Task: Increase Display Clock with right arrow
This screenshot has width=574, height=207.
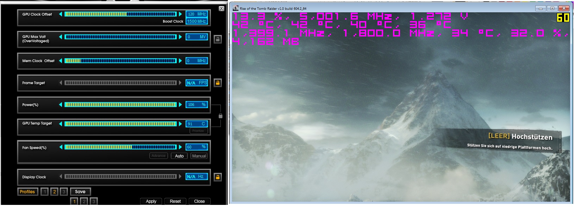Action: coord(180,176)
